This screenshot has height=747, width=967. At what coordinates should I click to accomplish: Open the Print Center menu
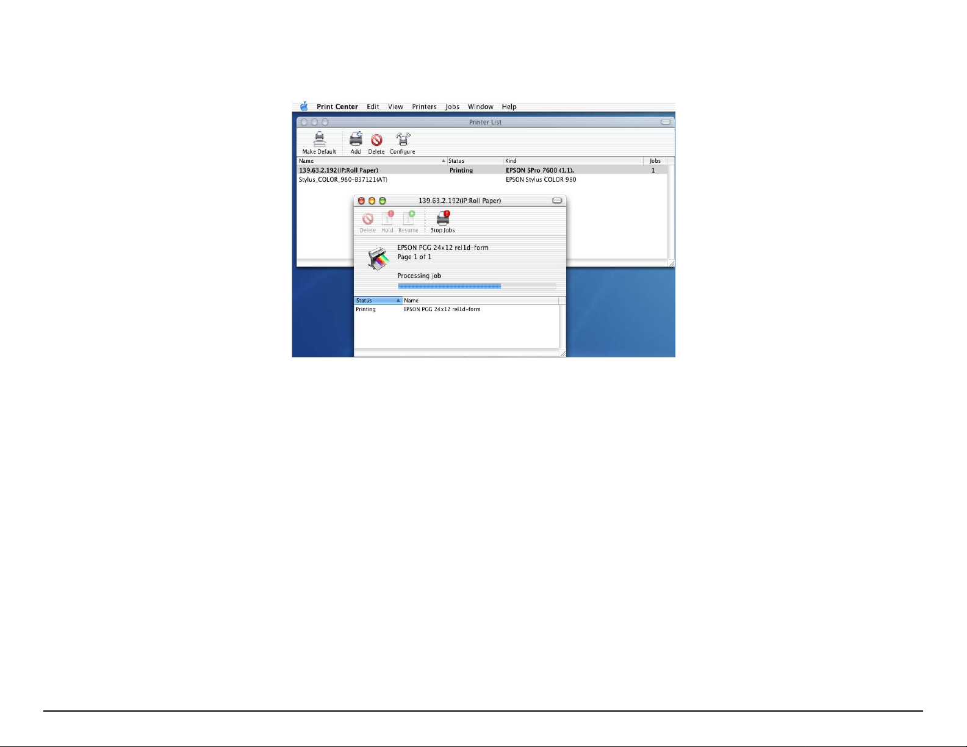[337, 107]
